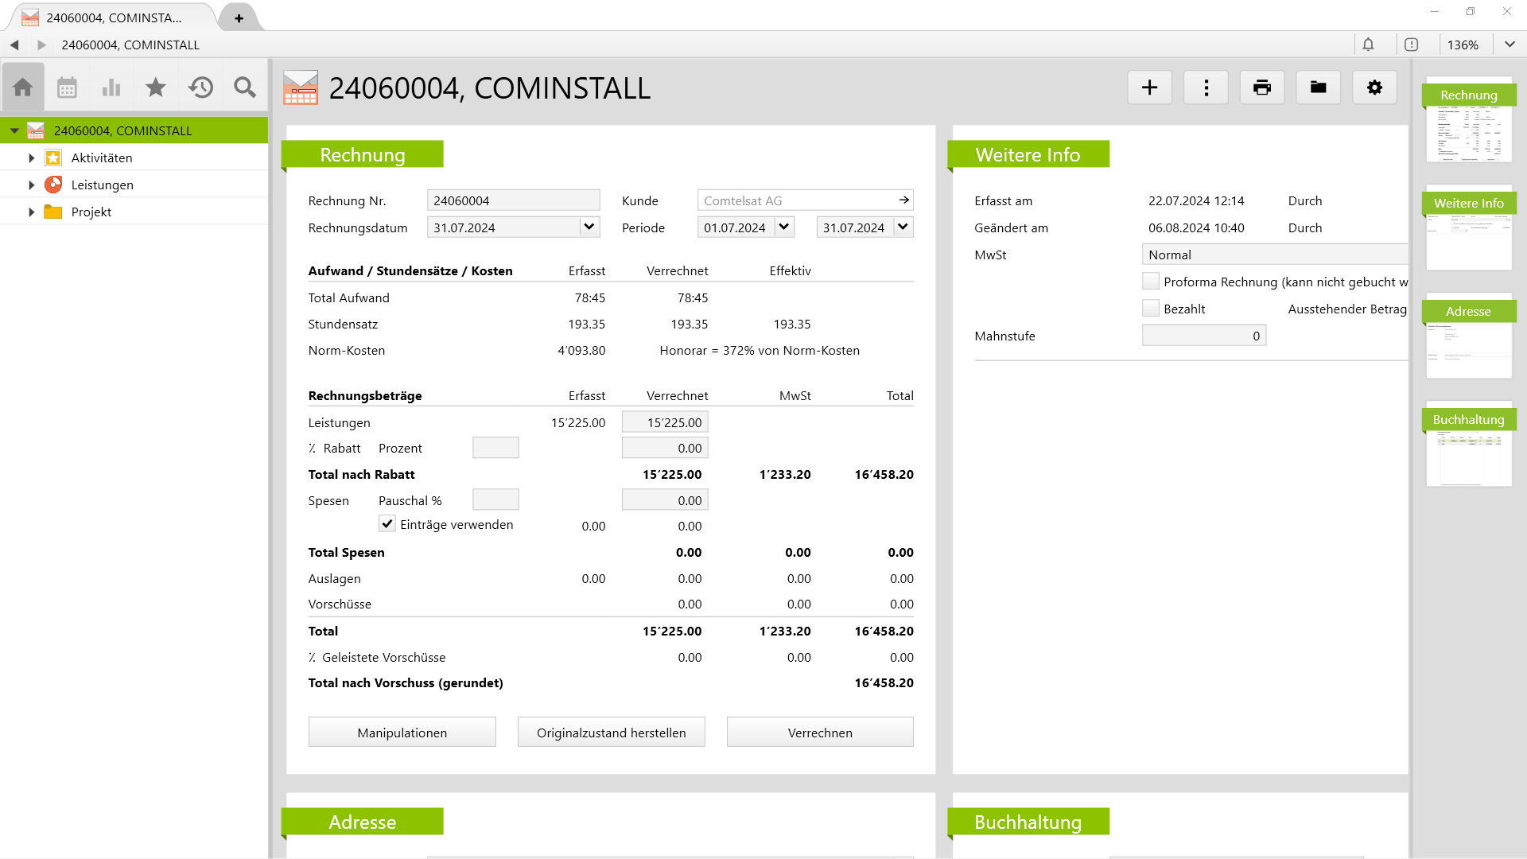
Task: Expand the Leistungen tree node
Action: pyautogui.click(x=31, y=185)
